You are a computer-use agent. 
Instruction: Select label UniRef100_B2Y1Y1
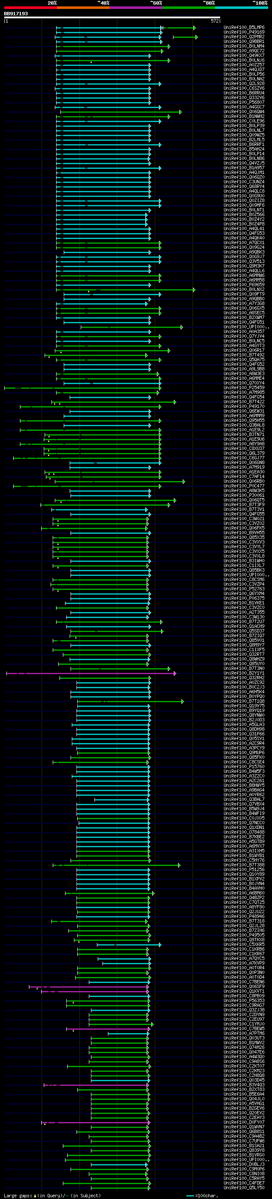click(x=244, y=673)
